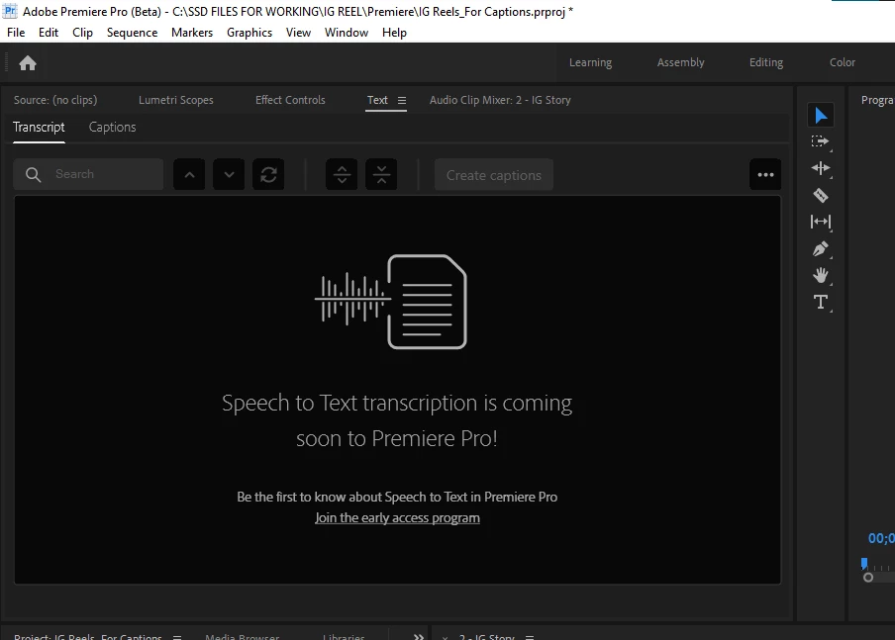This screenshot has height=640, width=895.
Task: Select the Type tool
Action: click(821, 302)
